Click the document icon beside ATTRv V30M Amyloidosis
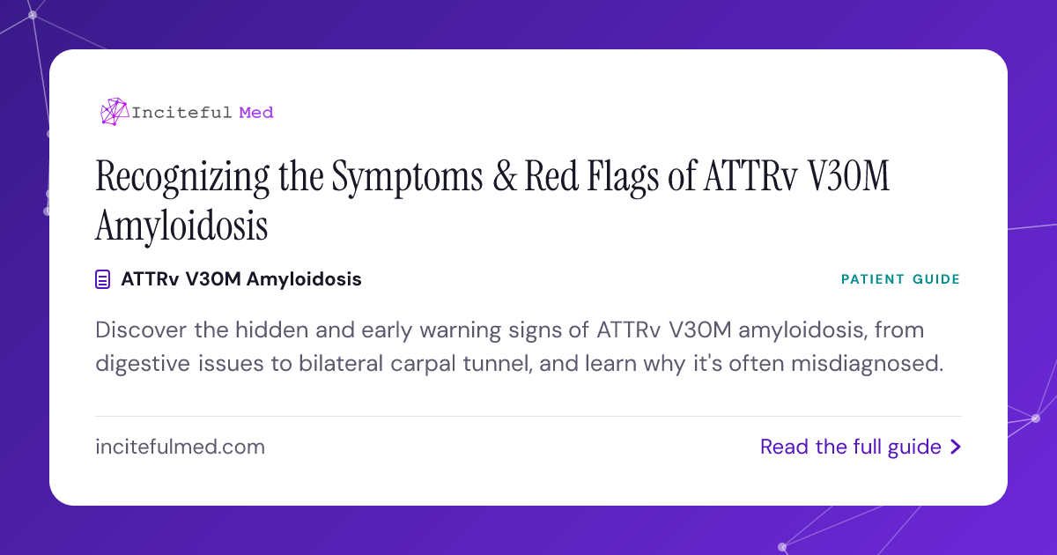Viewport: 1057px width, 555px height. 103,280
